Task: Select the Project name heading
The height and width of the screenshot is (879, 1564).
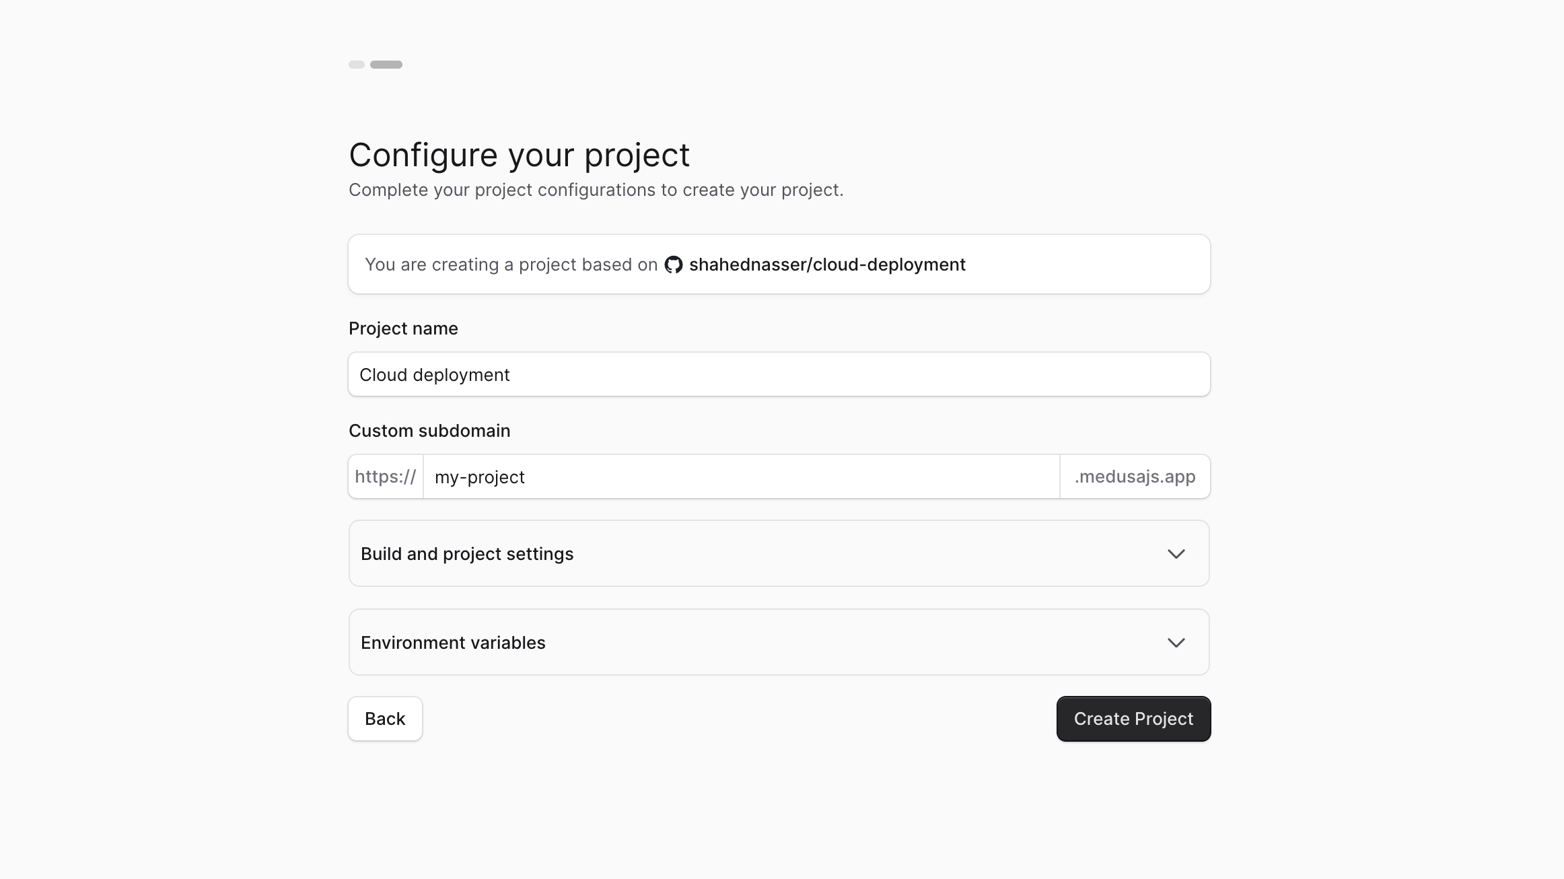Action: coord(403,328)
